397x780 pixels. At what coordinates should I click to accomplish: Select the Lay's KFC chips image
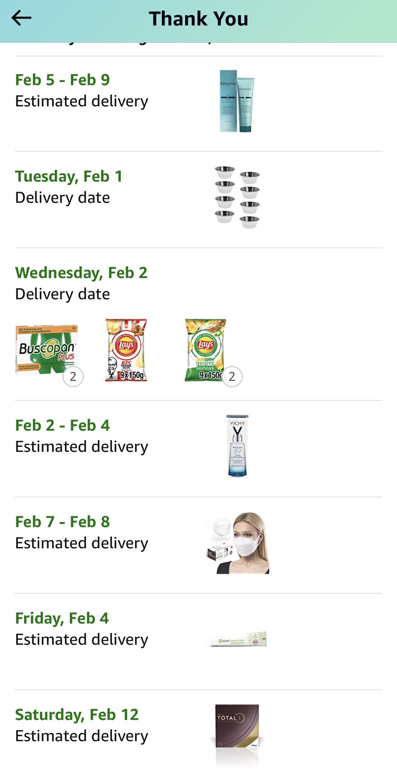(x=126, y=350)
